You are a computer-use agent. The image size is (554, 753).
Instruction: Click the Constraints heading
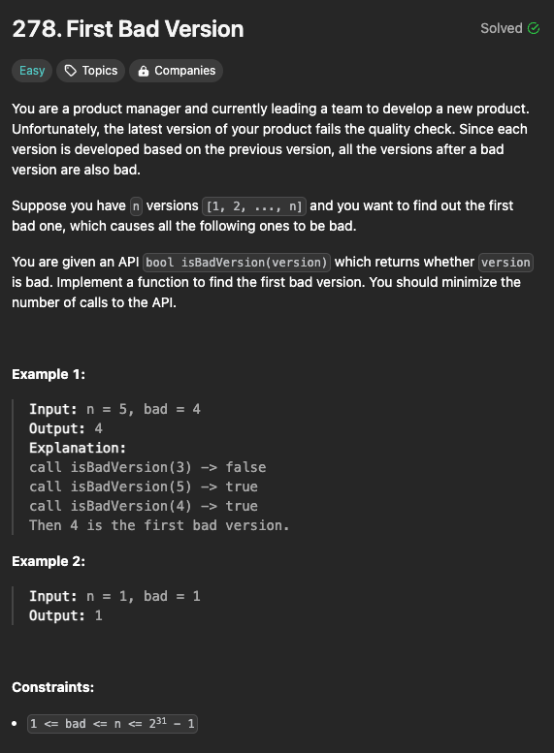53,687
